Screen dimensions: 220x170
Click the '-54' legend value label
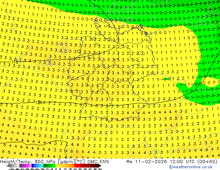point(11,169)
